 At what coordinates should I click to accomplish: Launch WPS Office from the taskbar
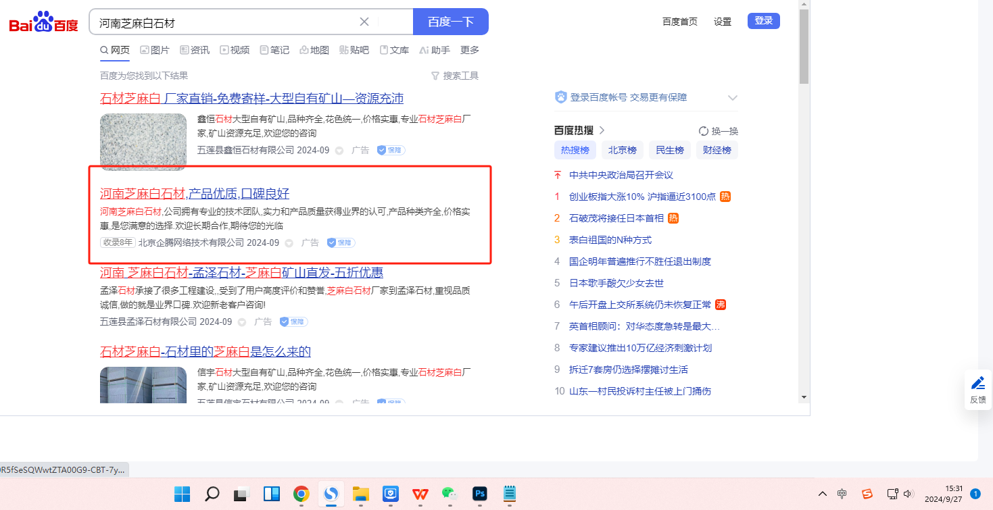click(420, 494)
